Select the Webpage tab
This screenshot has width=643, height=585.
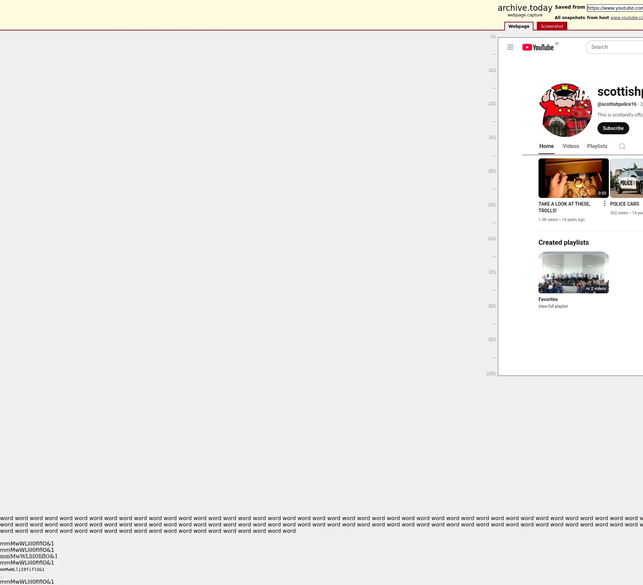click(518, 26)
